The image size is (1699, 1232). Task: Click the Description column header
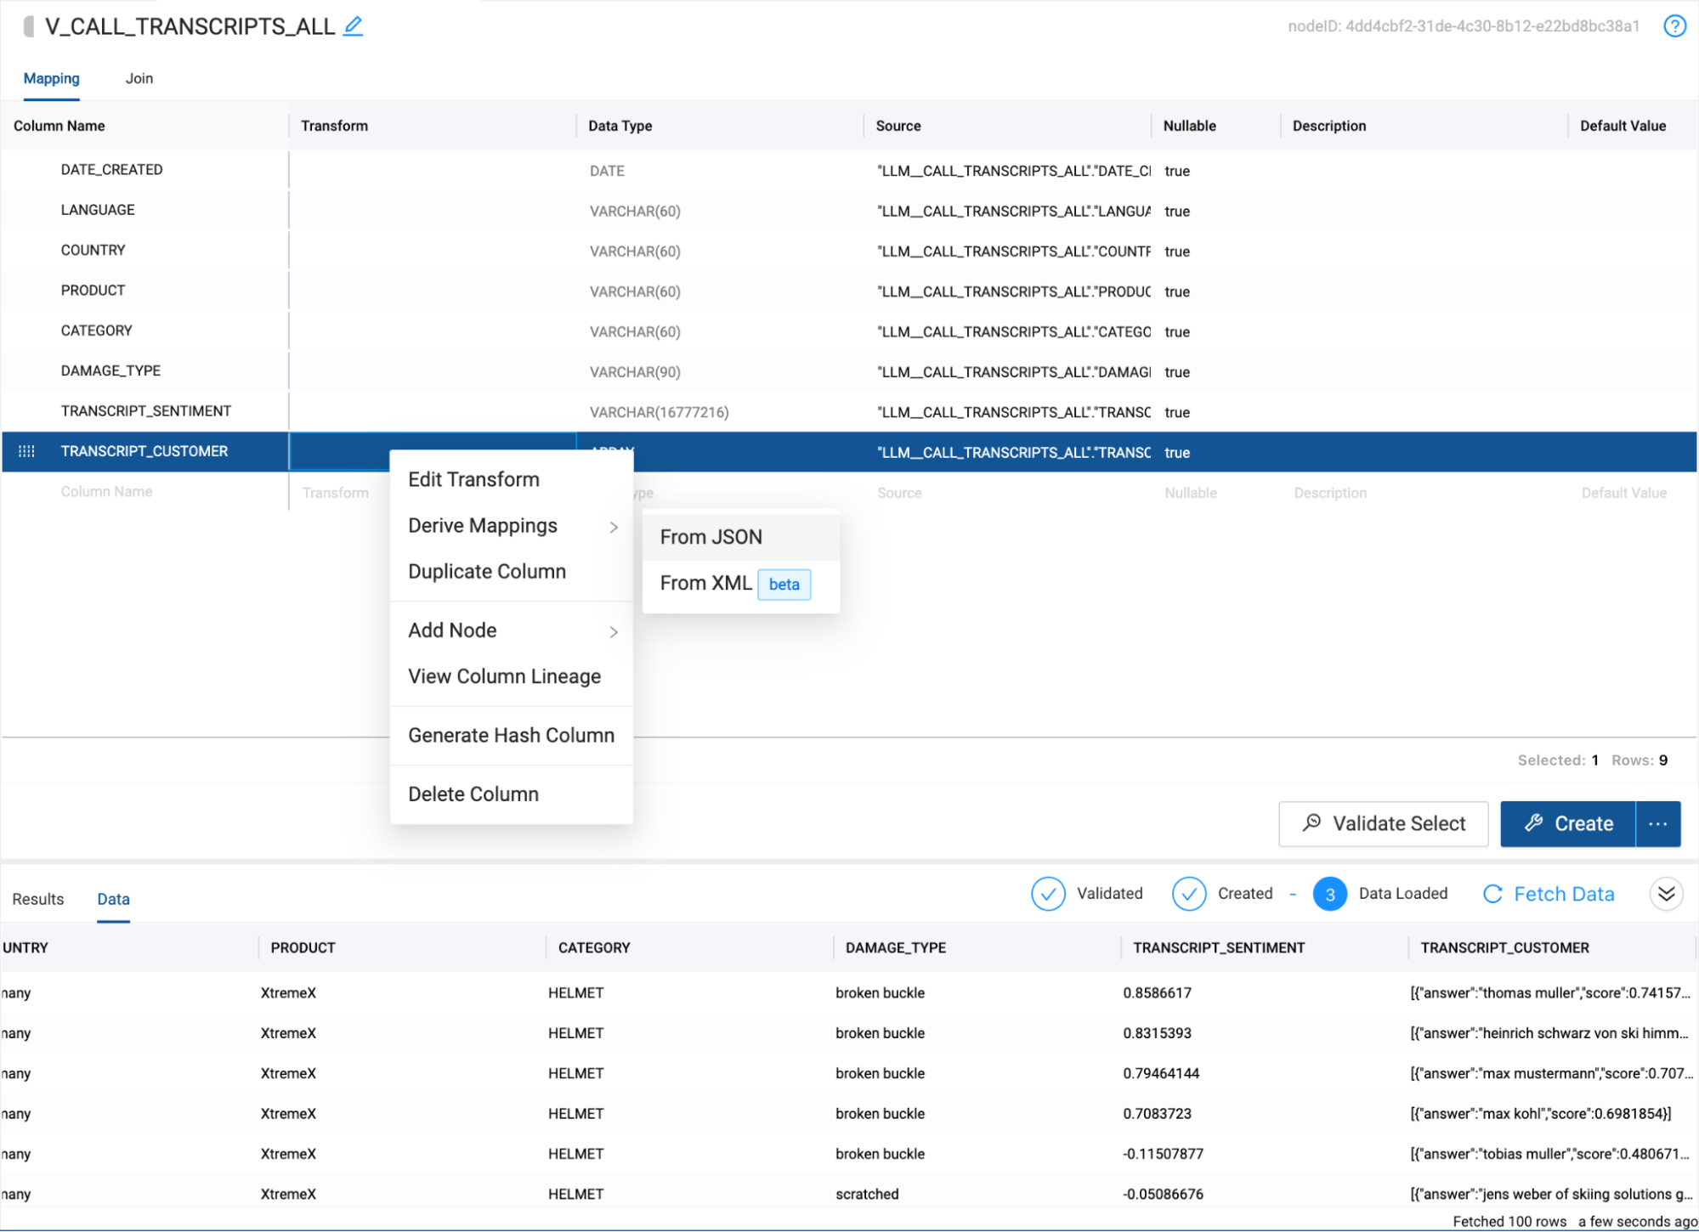(1328, 126)
